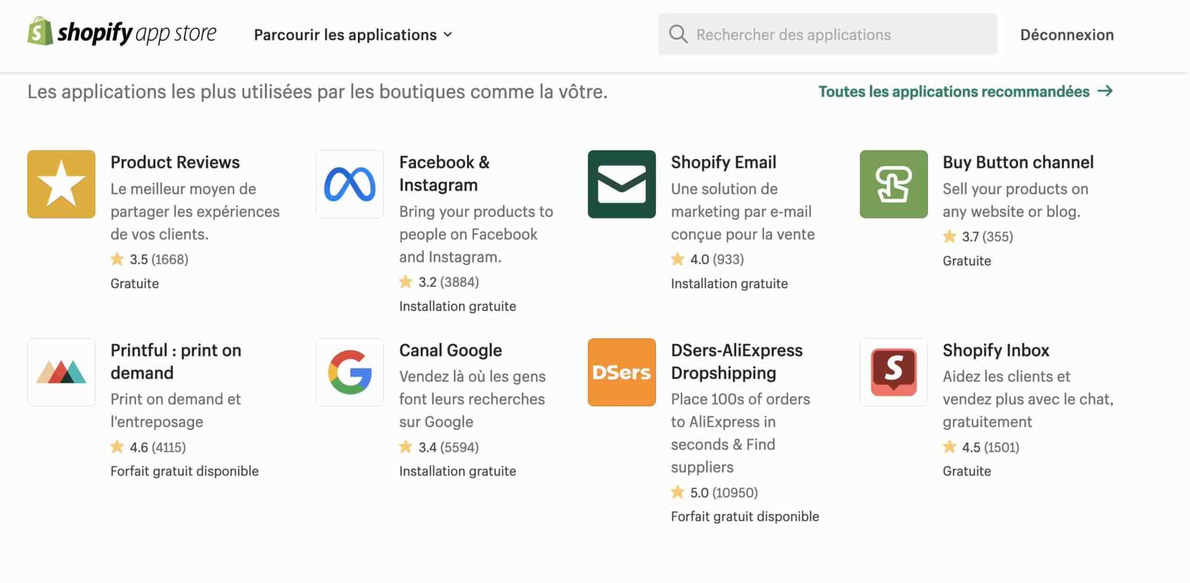Image resolution: width=1190 pixels, height=583 pixels.
Task: Open the Shopify Email title
Action: (x=723, y=162)
